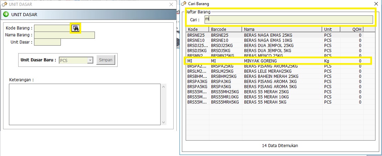Close the Cari Barang dialog

click(x=375, y=4)
